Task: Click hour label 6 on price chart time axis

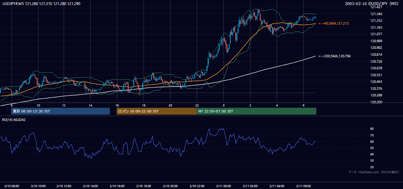Action: pos(303,105)
